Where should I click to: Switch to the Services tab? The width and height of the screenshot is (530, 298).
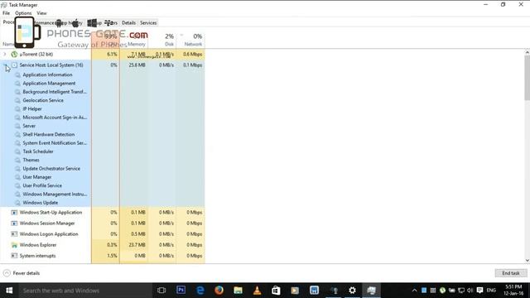(148, 22)
